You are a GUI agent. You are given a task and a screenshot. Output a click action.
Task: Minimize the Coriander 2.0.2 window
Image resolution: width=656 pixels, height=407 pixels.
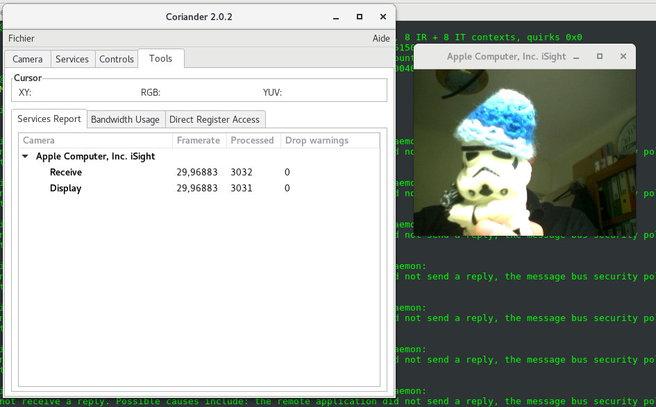pos(336,17)
